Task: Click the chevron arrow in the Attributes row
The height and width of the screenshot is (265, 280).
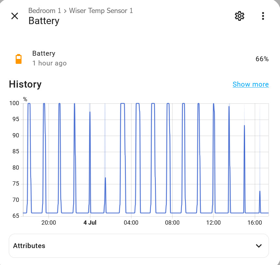Action: point(259,246)
